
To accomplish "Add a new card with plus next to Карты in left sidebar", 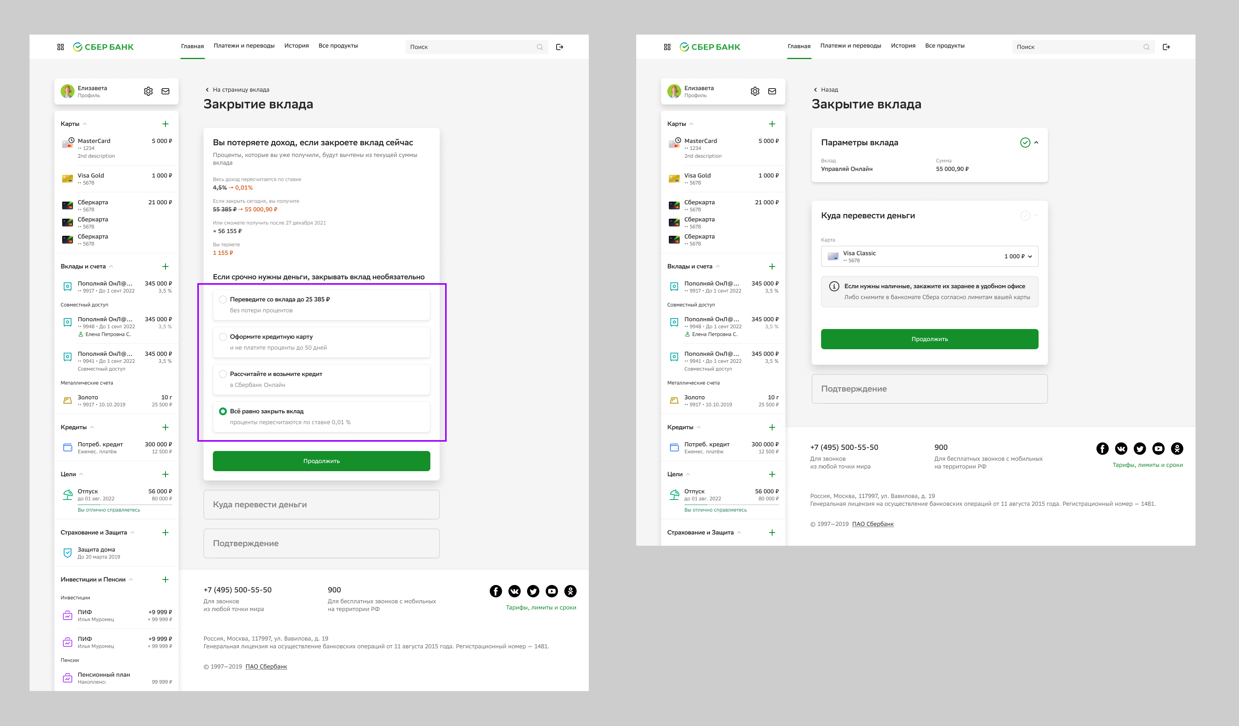I will pyautogui.click(x=165, y=124).
